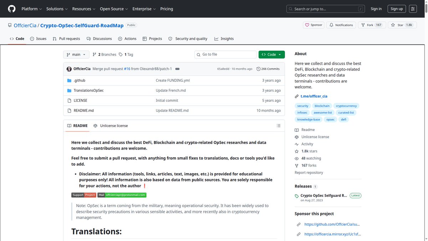428x241 pixels.
Task: Switch to the Discussions tab
Action: coord(99,39)
